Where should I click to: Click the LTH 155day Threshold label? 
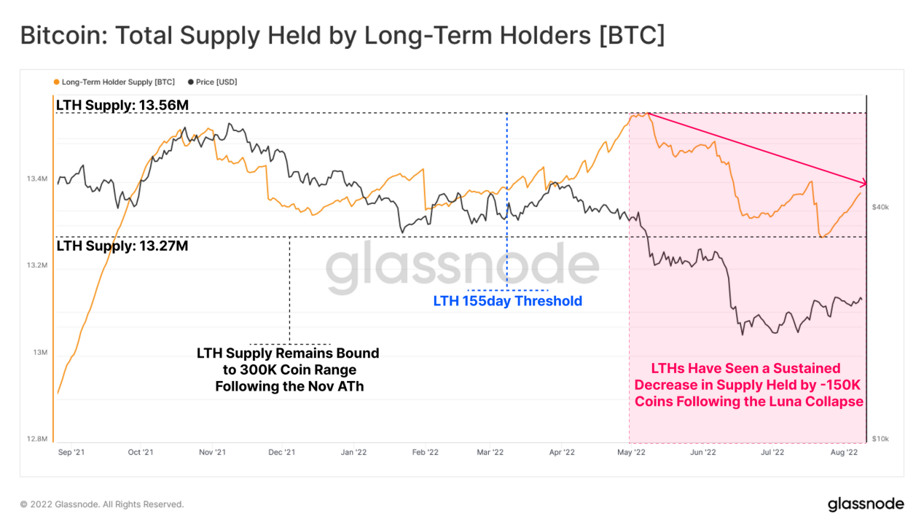[x=508, y=301]
